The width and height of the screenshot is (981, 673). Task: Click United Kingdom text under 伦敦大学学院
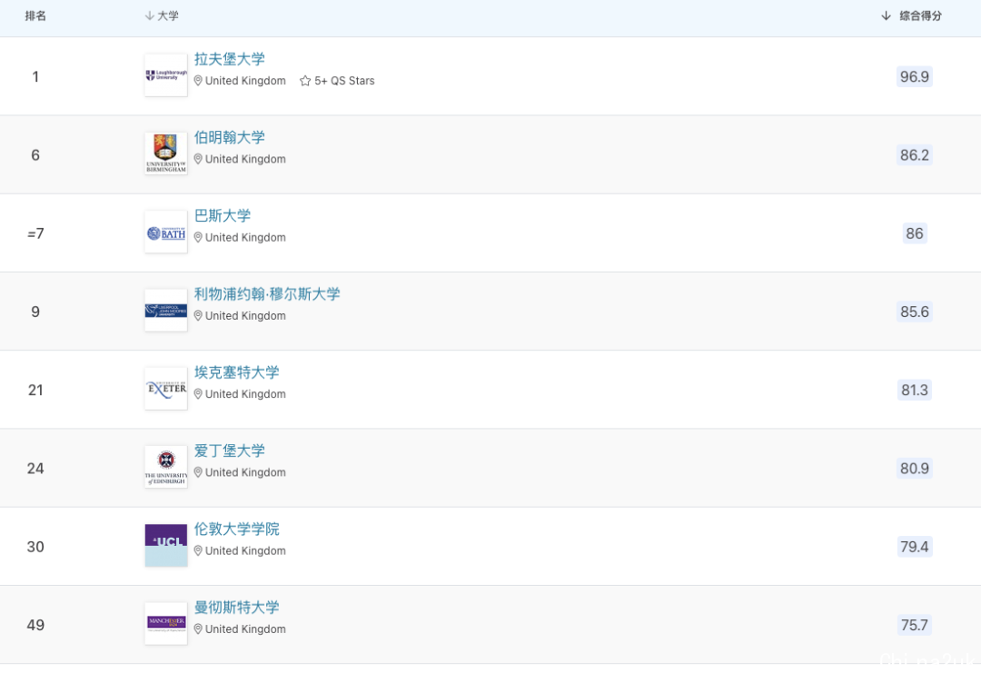pyautogui.click(x=245, y=551)
